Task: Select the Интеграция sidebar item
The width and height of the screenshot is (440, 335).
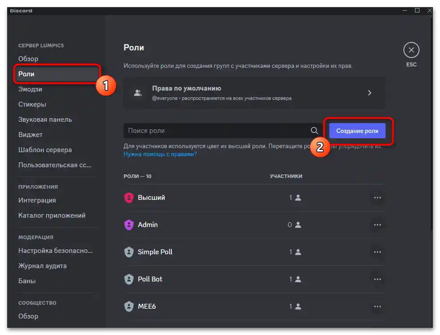Action: pyautogui.click(x=37, y=200)
